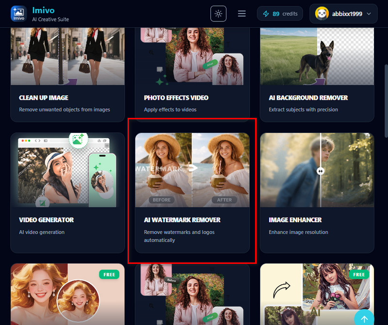Screen dimensions: 388x325
Task: Click the "AI WATERMARK REMOVER" title
Action: tap(182, 220)
